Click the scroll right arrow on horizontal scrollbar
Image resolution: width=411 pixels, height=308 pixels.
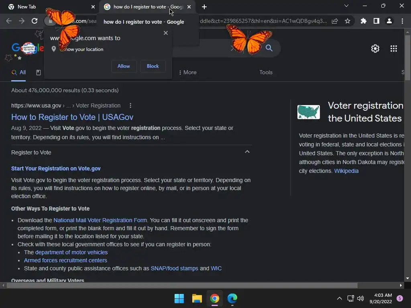click(401, 285)
